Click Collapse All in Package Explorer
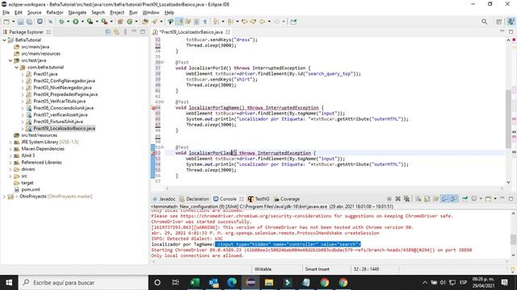This screenshot has height=290, width=517. click(x=108, y=32)
